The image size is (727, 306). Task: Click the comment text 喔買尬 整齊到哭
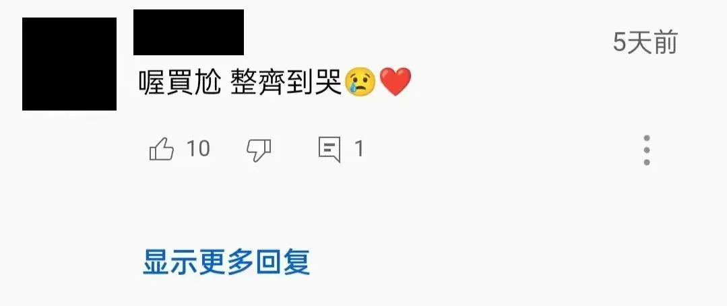241,82
